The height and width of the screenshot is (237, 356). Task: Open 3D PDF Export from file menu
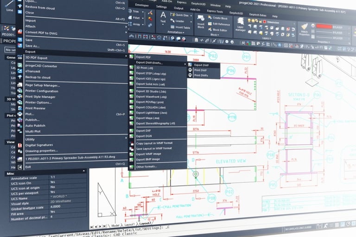coord(36,58)
